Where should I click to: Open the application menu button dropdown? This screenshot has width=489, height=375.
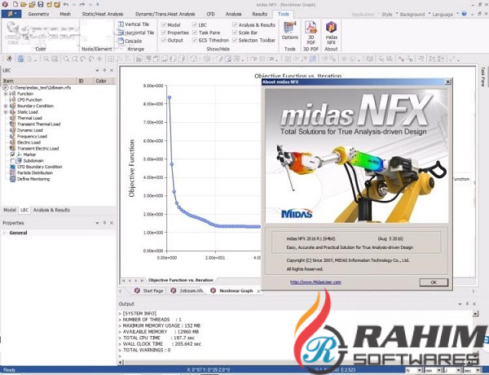tap(11, 14)
